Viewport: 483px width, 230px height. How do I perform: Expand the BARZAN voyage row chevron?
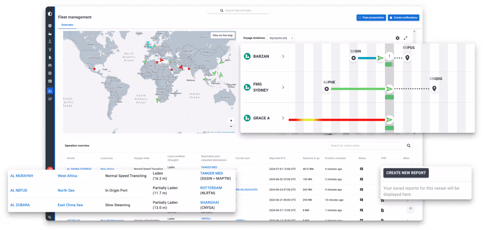coord(283,57)
